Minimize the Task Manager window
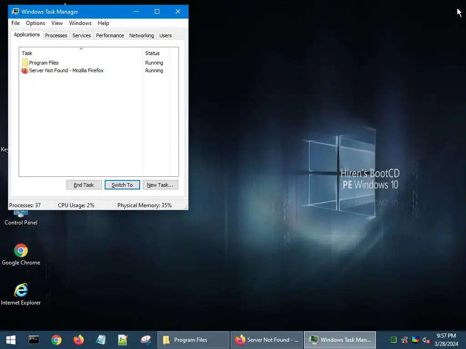The width and height of the screenshot is (466, 349). click(x=137, y=11)
